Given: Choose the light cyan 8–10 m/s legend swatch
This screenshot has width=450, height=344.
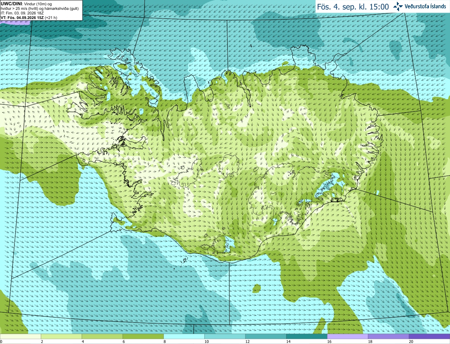Looking at the screenshot, I should [x=184, y=336].
